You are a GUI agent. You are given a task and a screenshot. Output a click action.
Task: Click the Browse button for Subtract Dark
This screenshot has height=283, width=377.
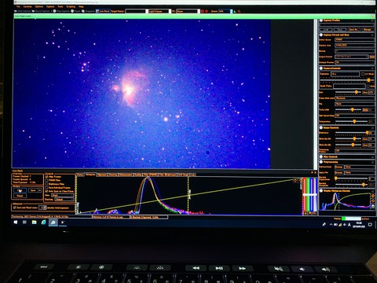339,167
